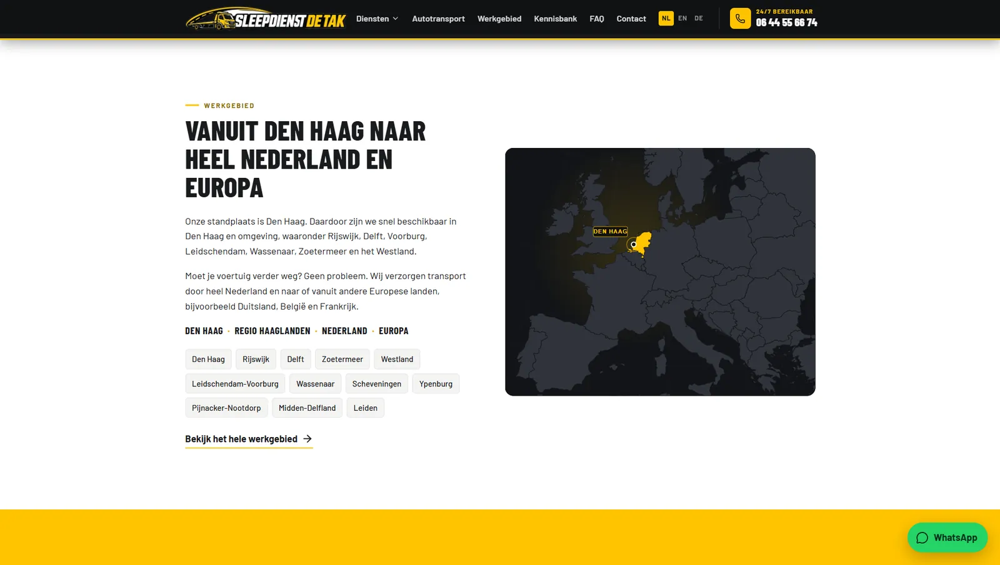Click the yellow phone icon in header
The height and width of the screenshot is (565, 1000).
[740, 19]
